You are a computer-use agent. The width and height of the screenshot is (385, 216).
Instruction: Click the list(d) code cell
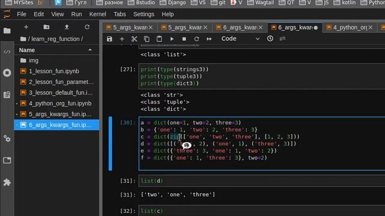tap(262, 181)
